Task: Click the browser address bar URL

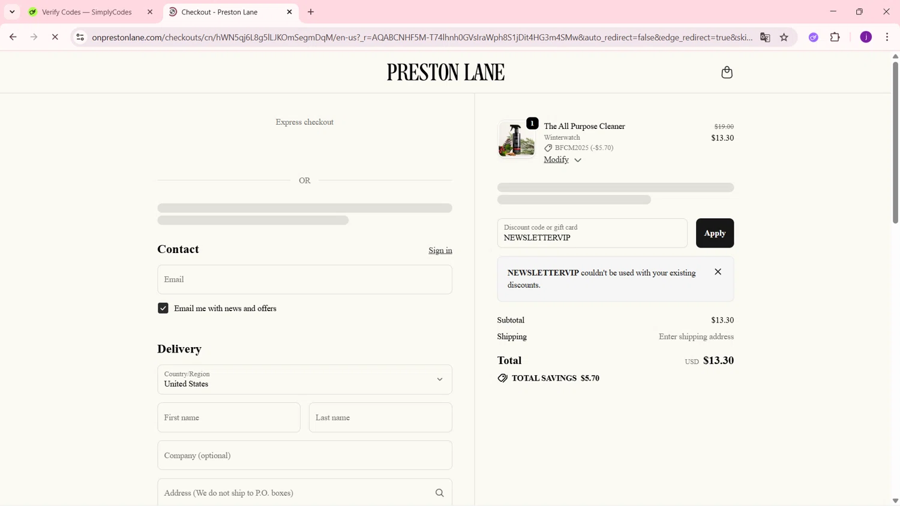Action: pos(422,37)
